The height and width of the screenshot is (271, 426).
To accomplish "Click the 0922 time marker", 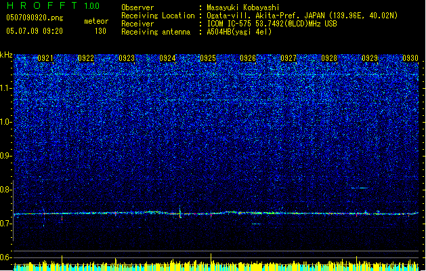I will tap(86, 58).
